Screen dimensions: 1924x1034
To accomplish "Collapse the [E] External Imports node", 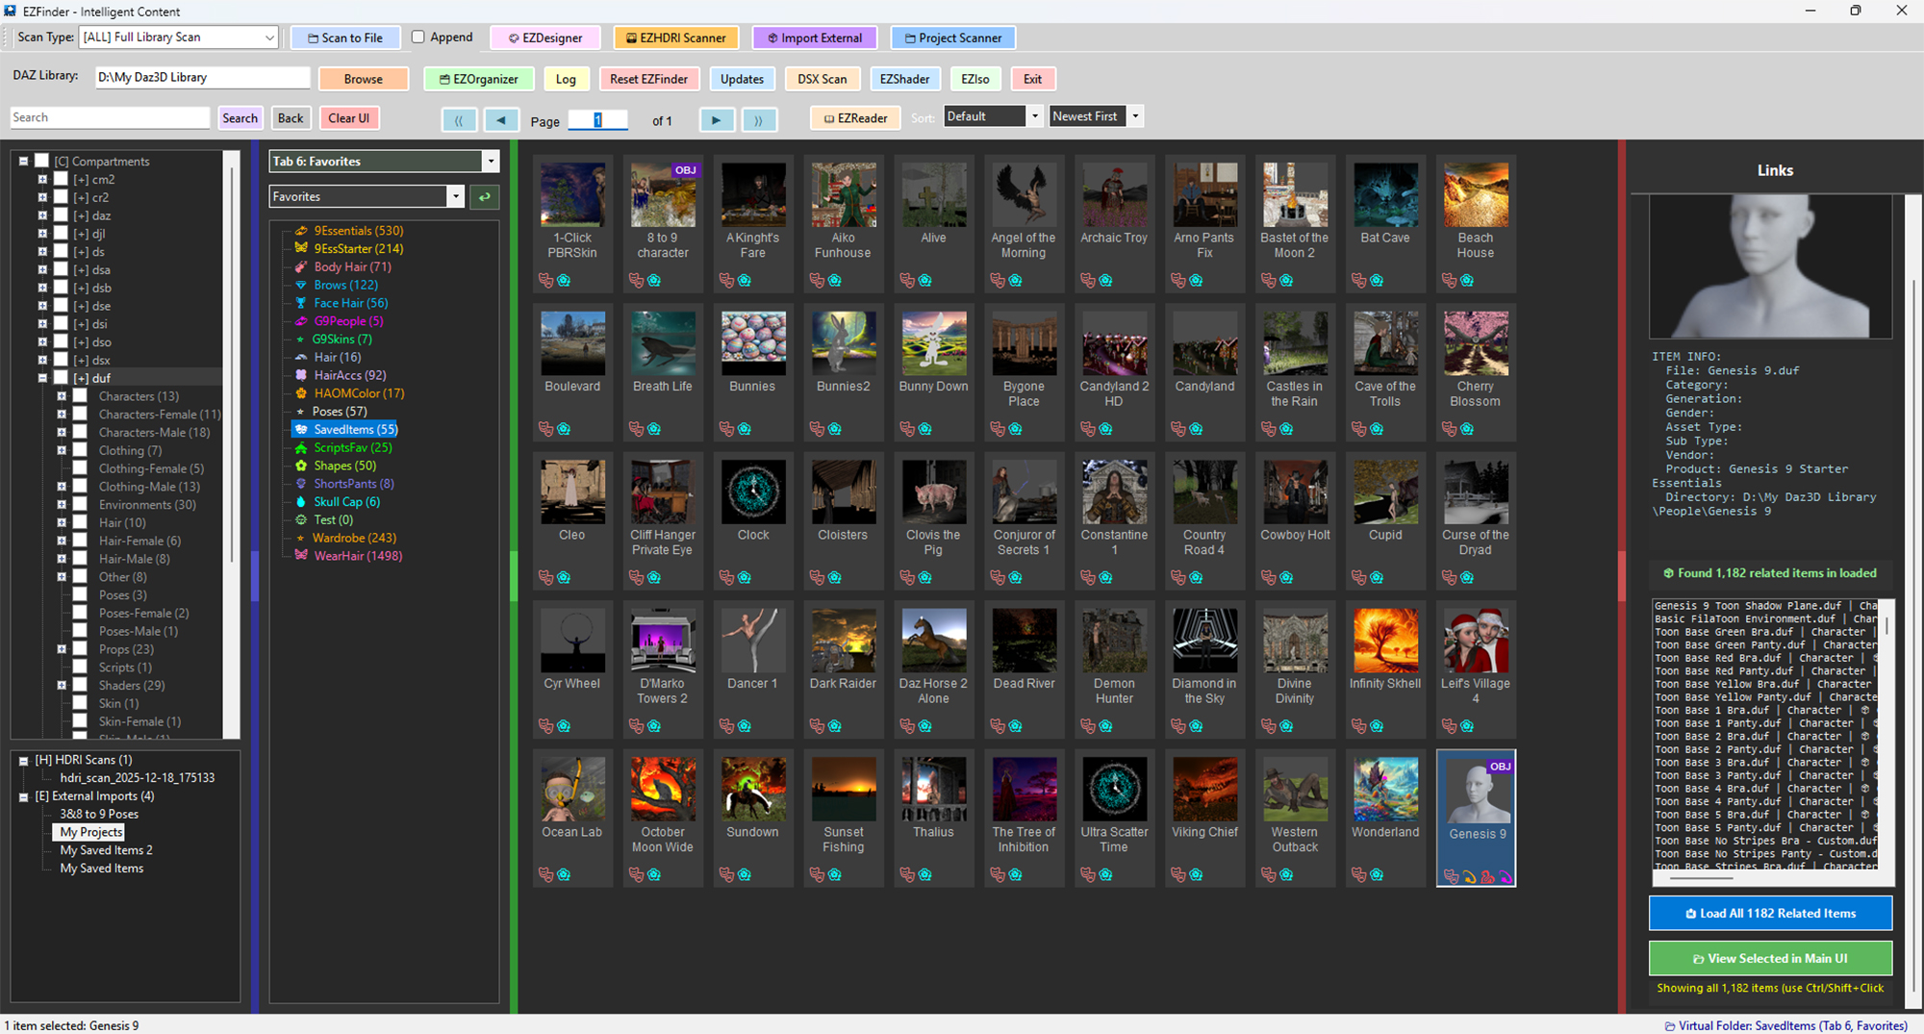I will pos(24,796).
